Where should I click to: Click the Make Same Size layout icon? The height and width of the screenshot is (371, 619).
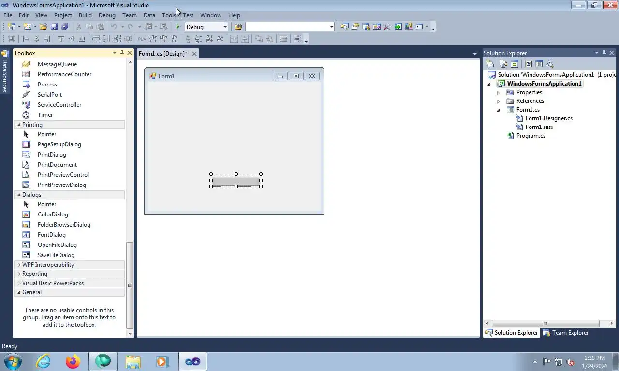coord(117,39)
